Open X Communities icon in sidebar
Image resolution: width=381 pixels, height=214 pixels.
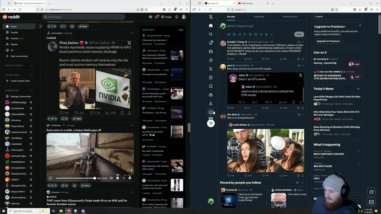click(211, 95)
